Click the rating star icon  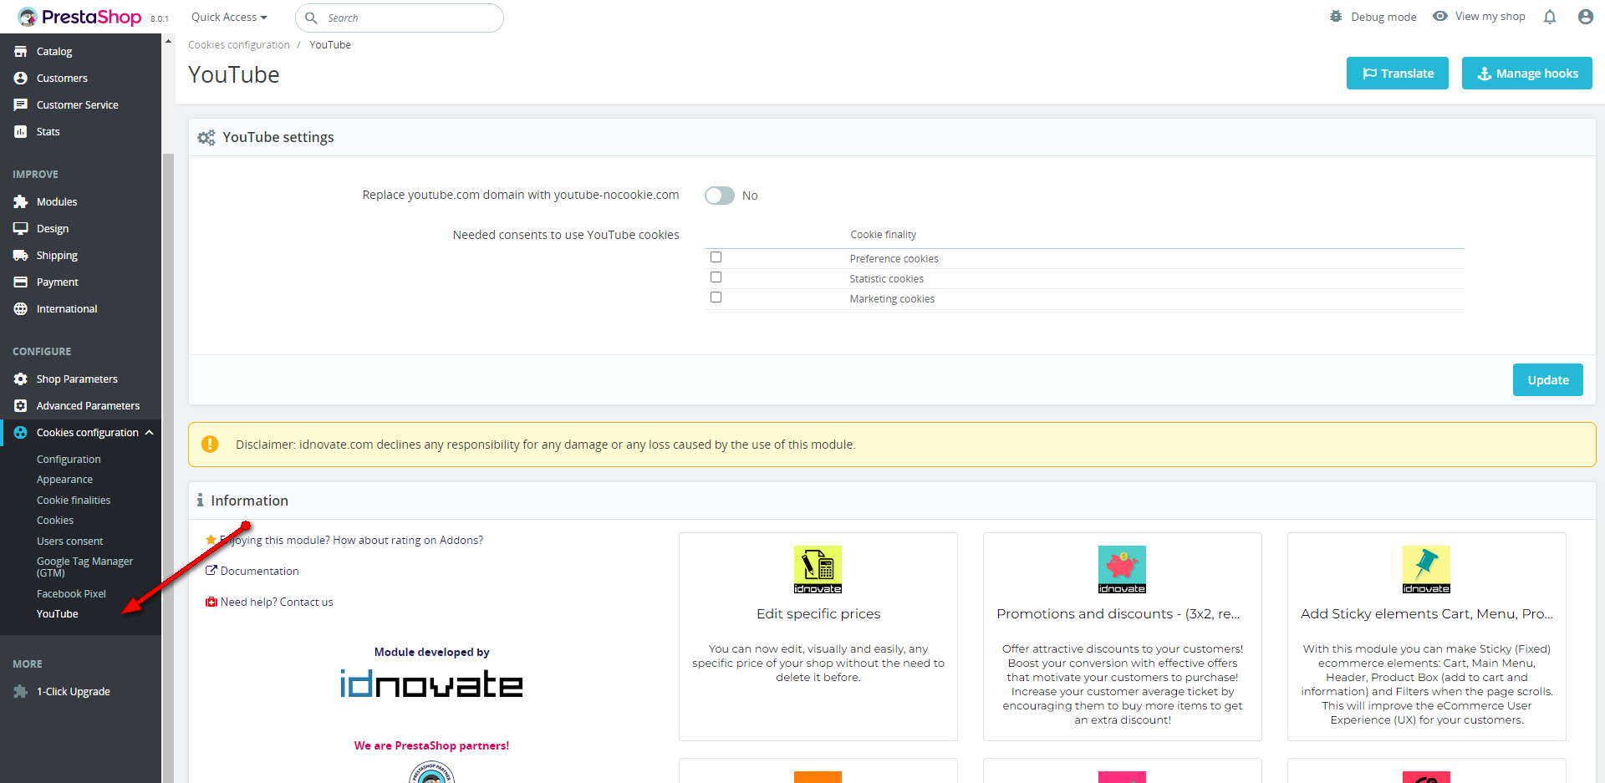(x=211, y=540)
